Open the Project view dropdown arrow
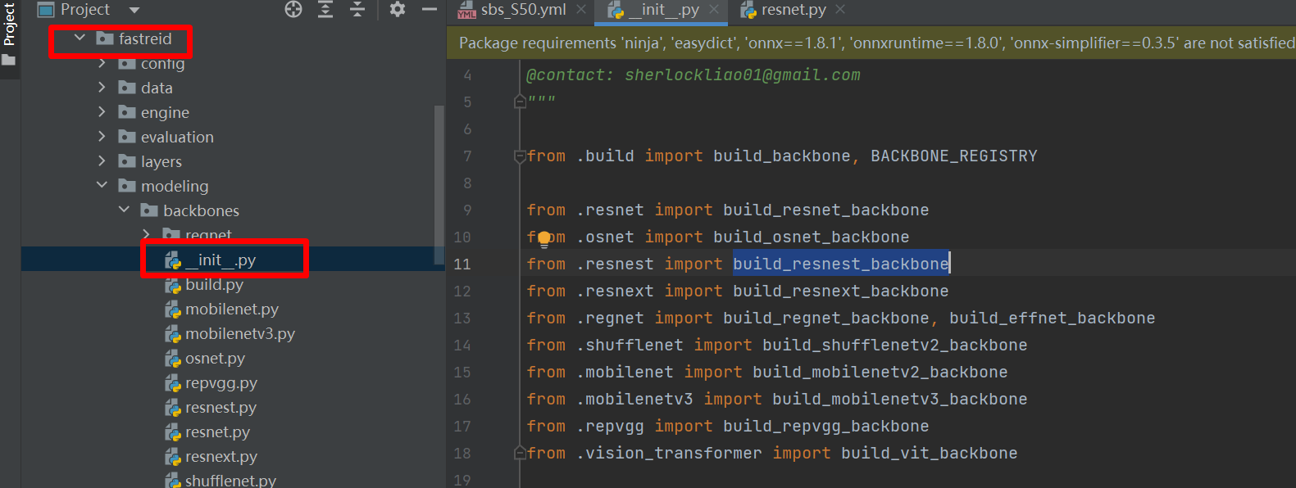 134,10
